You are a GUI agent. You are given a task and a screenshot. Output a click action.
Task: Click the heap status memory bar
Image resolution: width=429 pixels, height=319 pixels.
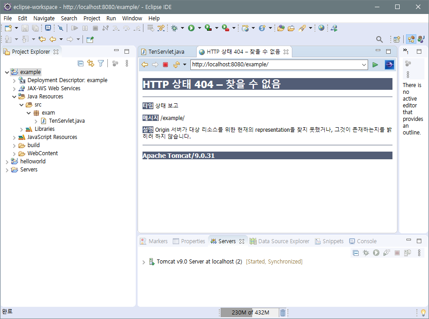pyautogui.click(x=249, y=312)
